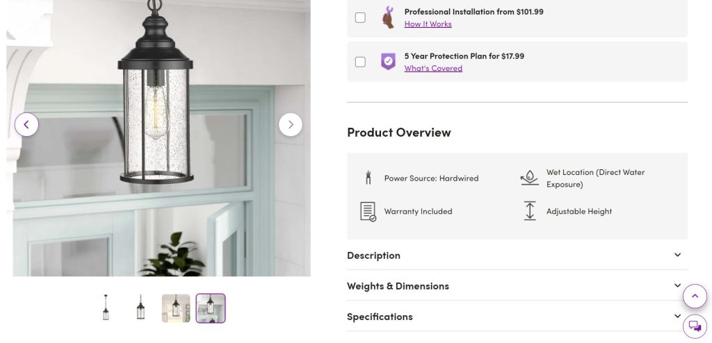Show the third thumbnail porch image
The image size is (712, 343).
[176, 308]
